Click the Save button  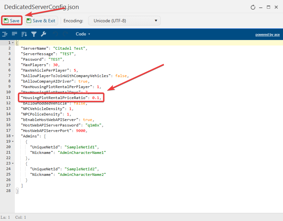click(12, 21)
